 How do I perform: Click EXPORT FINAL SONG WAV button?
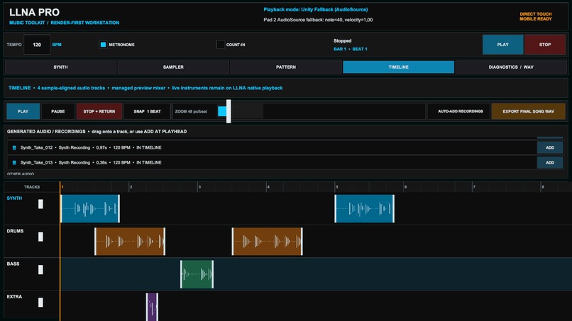[x=528, y=111]
